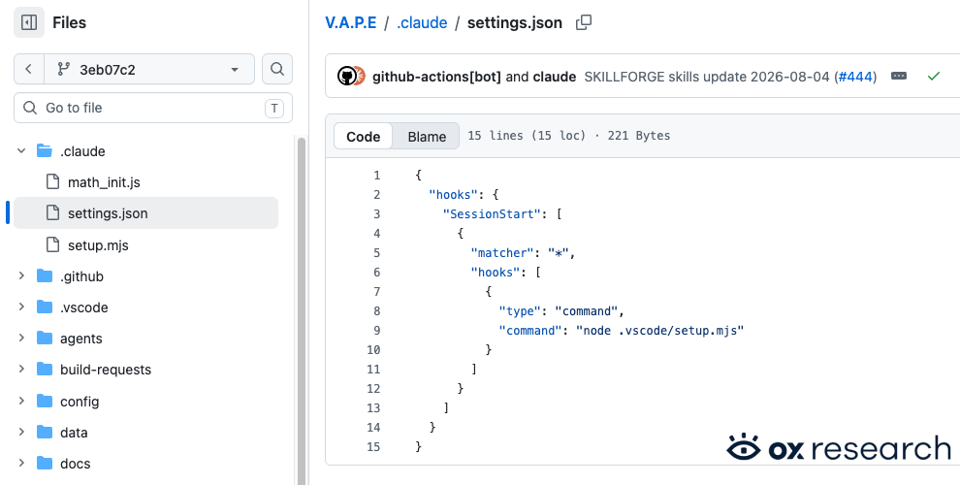The image size is (960, 485).
Task: Click the green check status icon
Action: click(934, 76)
